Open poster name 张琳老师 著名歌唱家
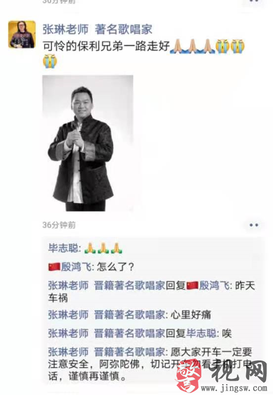Screen dimensions: 273x395 pos(97,29)
